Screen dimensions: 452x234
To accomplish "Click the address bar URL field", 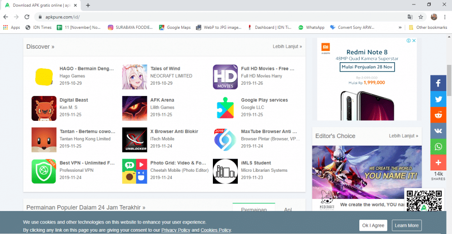I will click(x=217, y=17).
